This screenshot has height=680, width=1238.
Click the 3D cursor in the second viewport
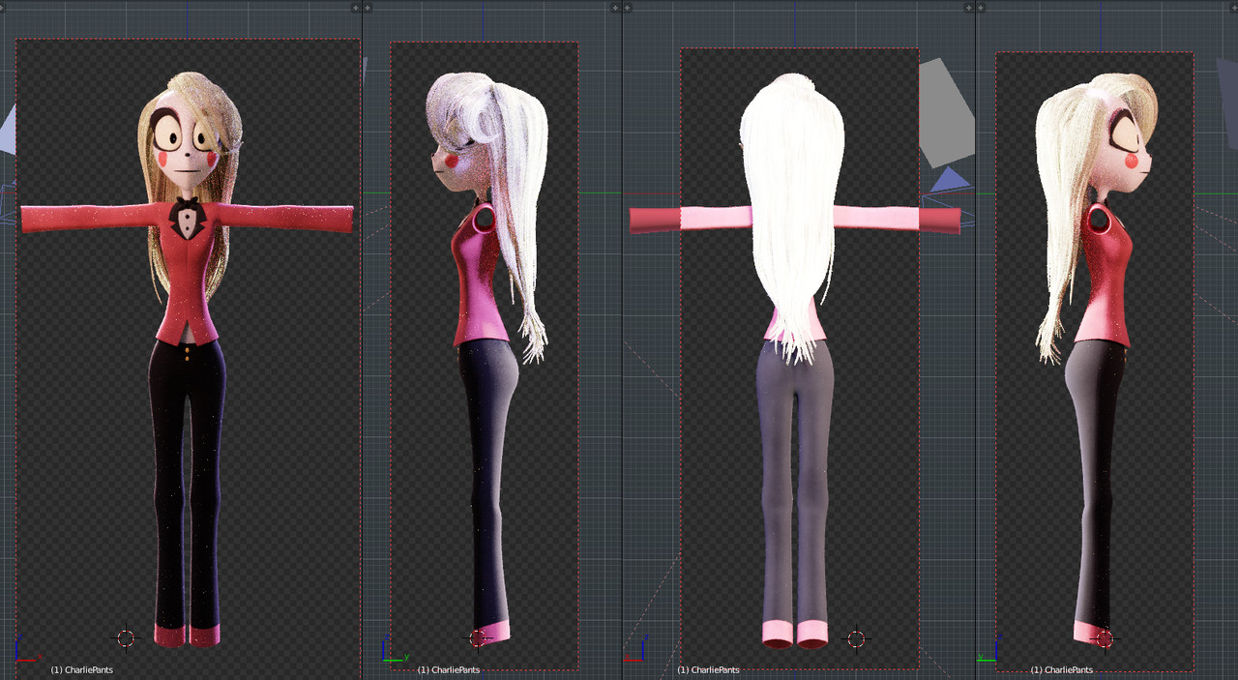[x=478, y=637]
